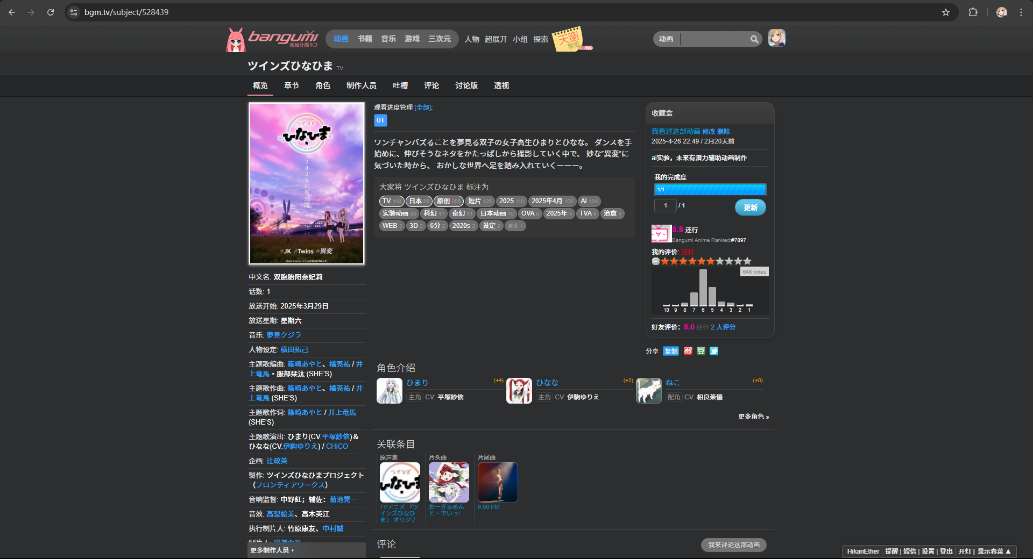Reload the current page

(51, 12)
